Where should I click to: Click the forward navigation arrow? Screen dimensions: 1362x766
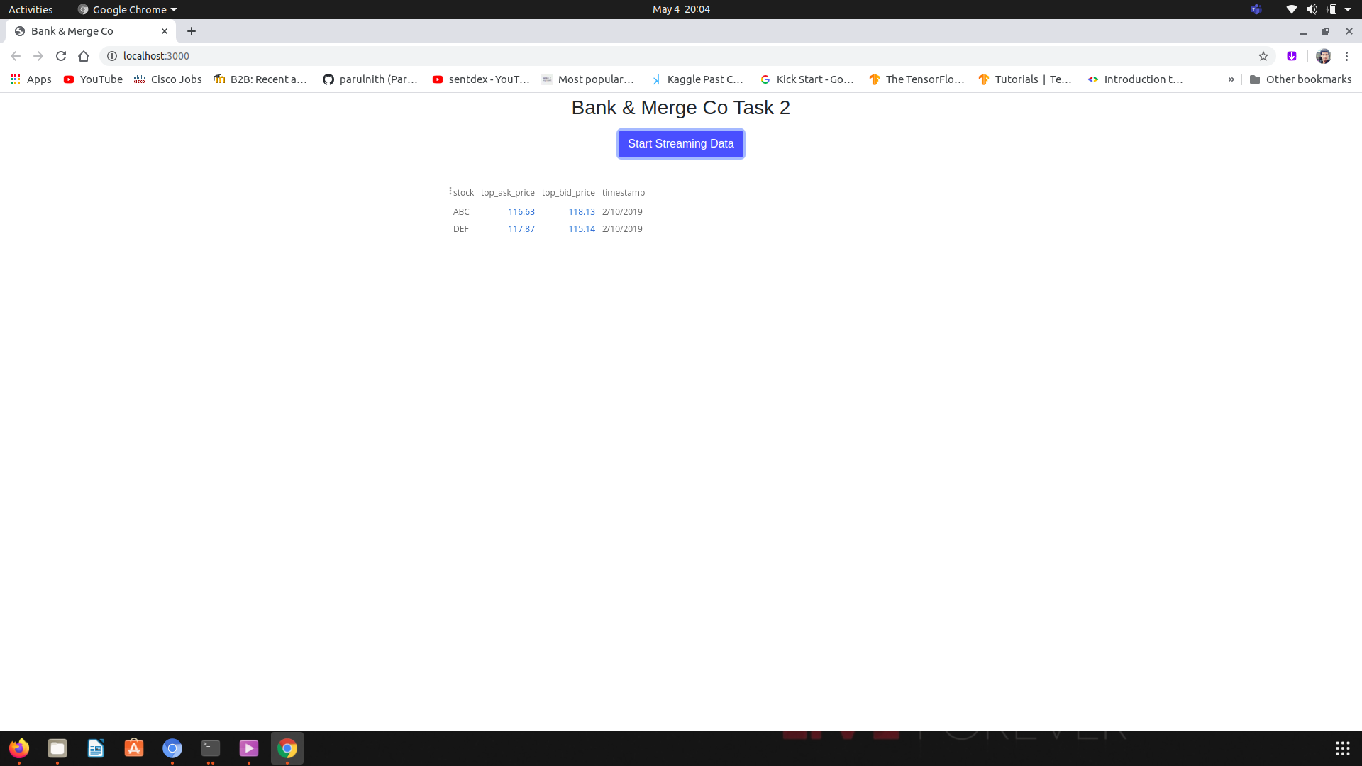click(x=38, y=56)
